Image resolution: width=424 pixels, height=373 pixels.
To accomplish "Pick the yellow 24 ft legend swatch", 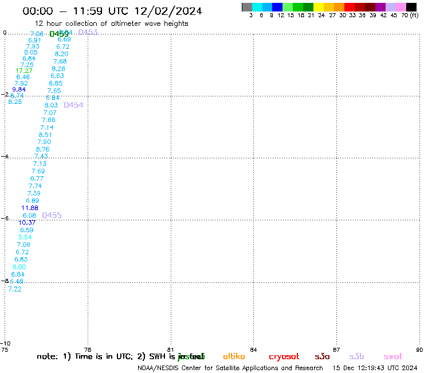I will tap(319, 7).
